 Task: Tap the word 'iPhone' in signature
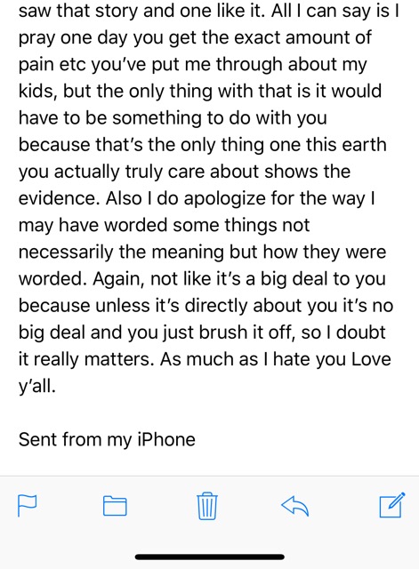pyautogui.click(x=166, y=439)
